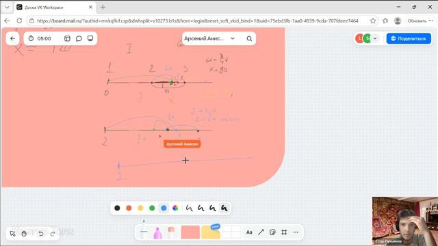This screenshot has height=246, width=438.
Task: Insert a table grid
Action: [231, 232]
